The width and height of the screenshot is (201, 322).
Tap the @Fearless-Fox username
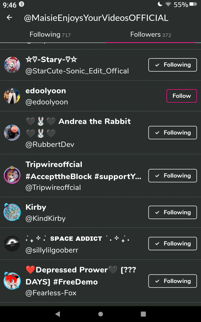[x=51, y=293]
